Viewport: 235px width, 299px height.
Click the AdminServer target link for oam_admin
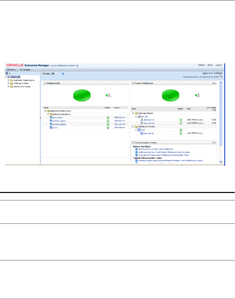pyautogui.click(x=120, y=117)
